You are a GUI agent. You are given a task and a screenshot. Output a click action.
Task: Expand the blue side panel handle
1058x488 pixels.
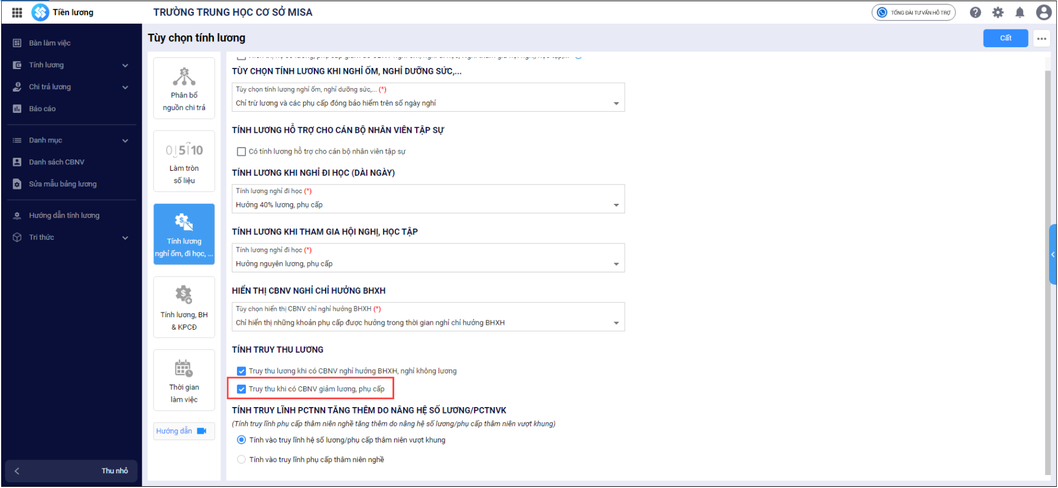(1053, 255)
